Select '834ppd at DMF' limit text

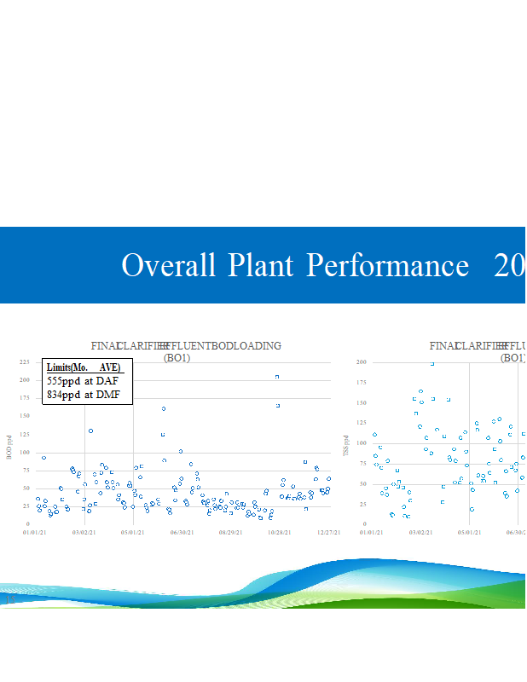[83, 395]
